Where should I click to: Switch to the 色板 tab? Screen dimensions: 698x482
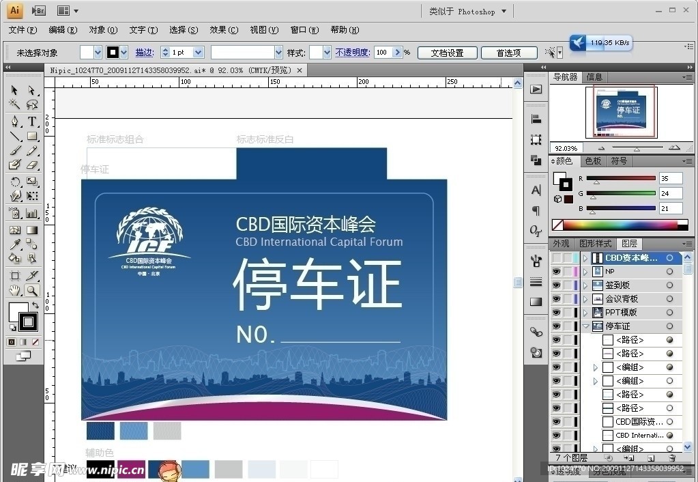click(593, 161)
